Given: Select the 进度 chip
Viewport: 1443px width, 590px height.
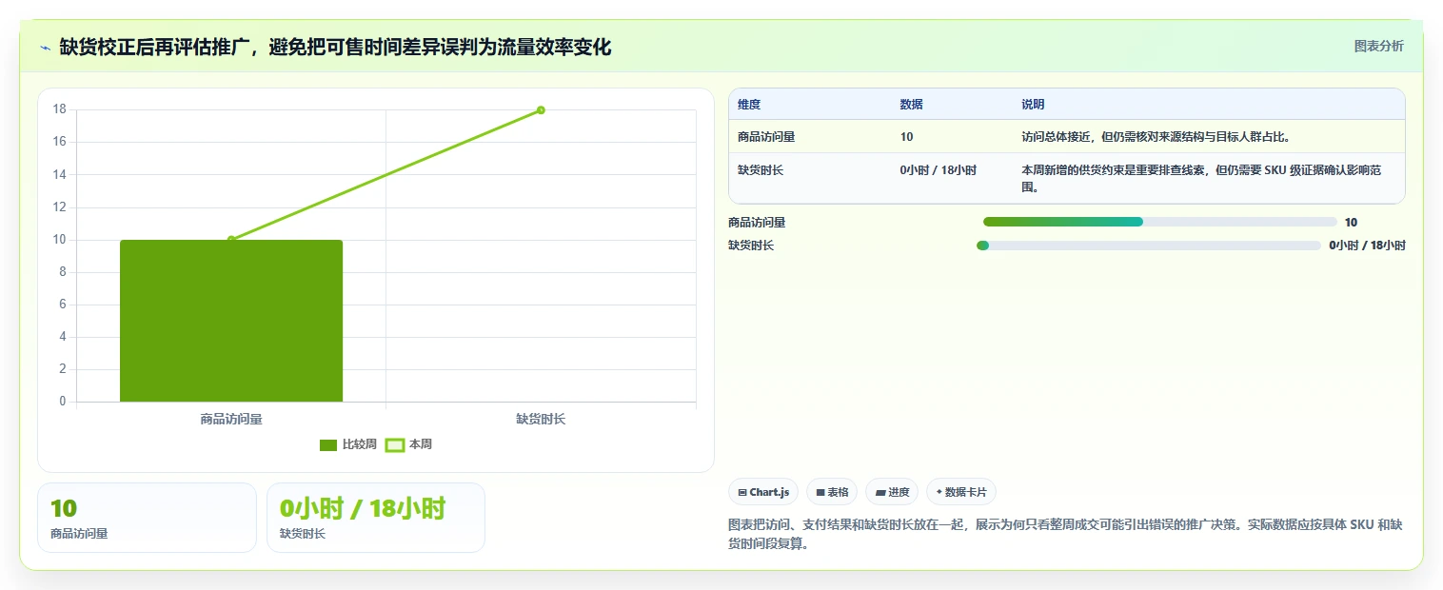Looking at the screenshot, I should pos(892,492).
